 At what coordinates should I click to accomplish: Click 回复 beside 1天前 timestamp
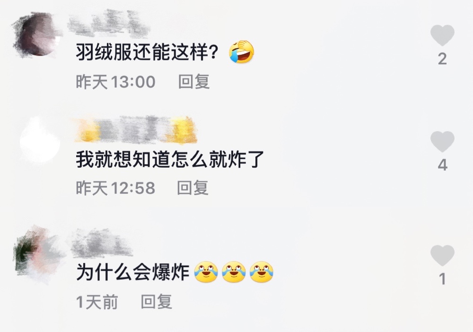(x=156, y=302)
